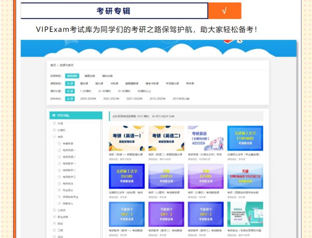Filter by year 2024-2024年
312x238 pixels.
(x=88, y=99)
